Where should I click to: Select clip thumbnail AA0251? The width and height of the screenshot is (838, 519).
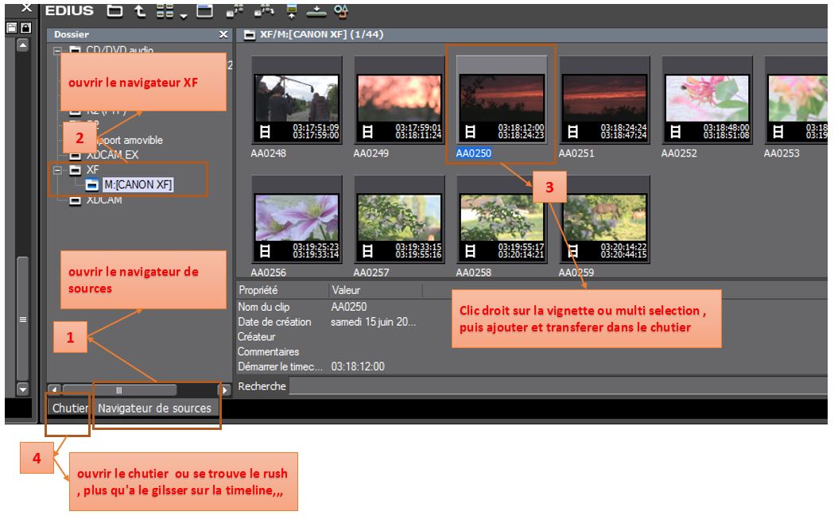click(x=604, y=100)
